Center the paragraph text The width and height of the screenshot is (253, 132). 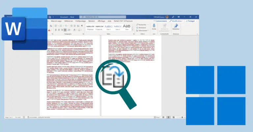(x=59, y=30)
